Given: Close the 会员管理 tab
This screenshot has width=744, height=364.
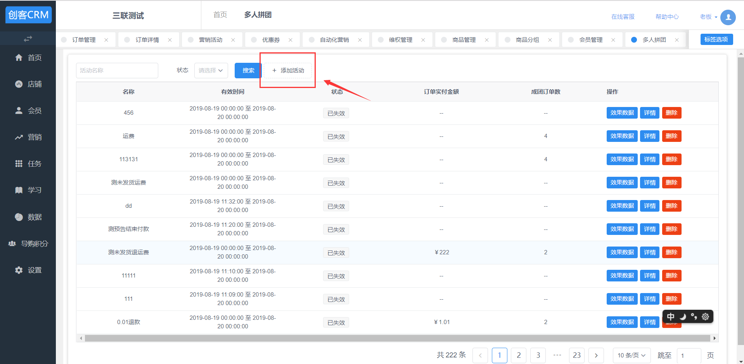Looking at the screenshot, I should pyautogui.click(x=613, y=40).
